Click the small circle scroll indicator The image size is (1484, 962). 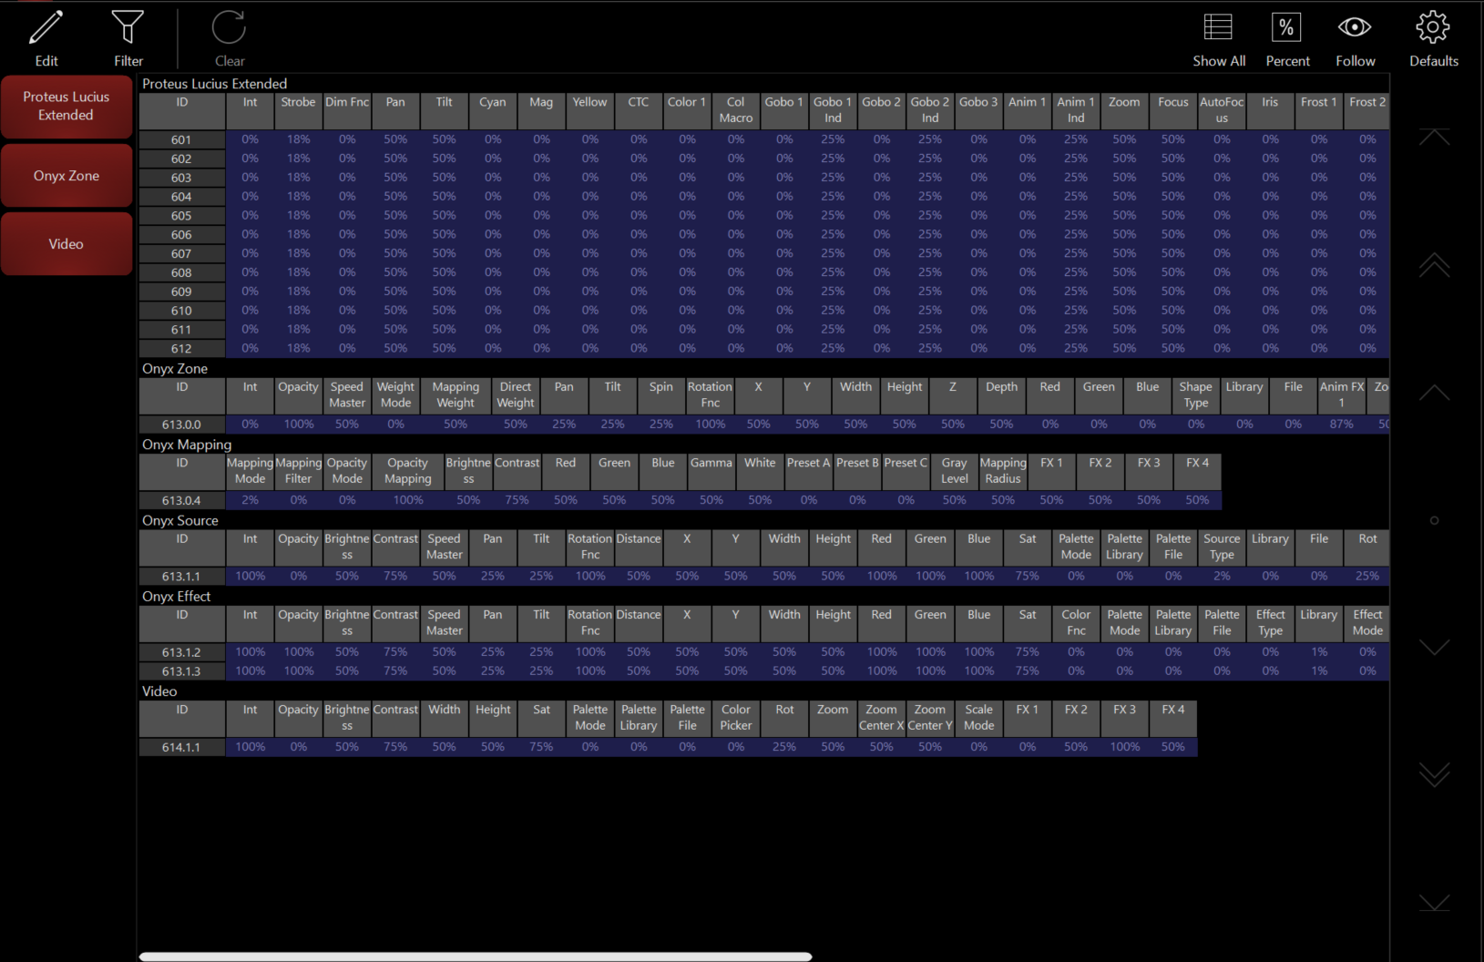(x=1434, y=520)
